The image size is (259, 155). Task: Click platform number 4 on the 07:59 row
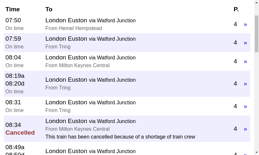[x=235, y=43]
